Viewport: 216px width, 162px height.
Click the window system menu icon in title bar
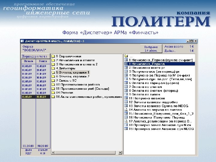(22, 41)
